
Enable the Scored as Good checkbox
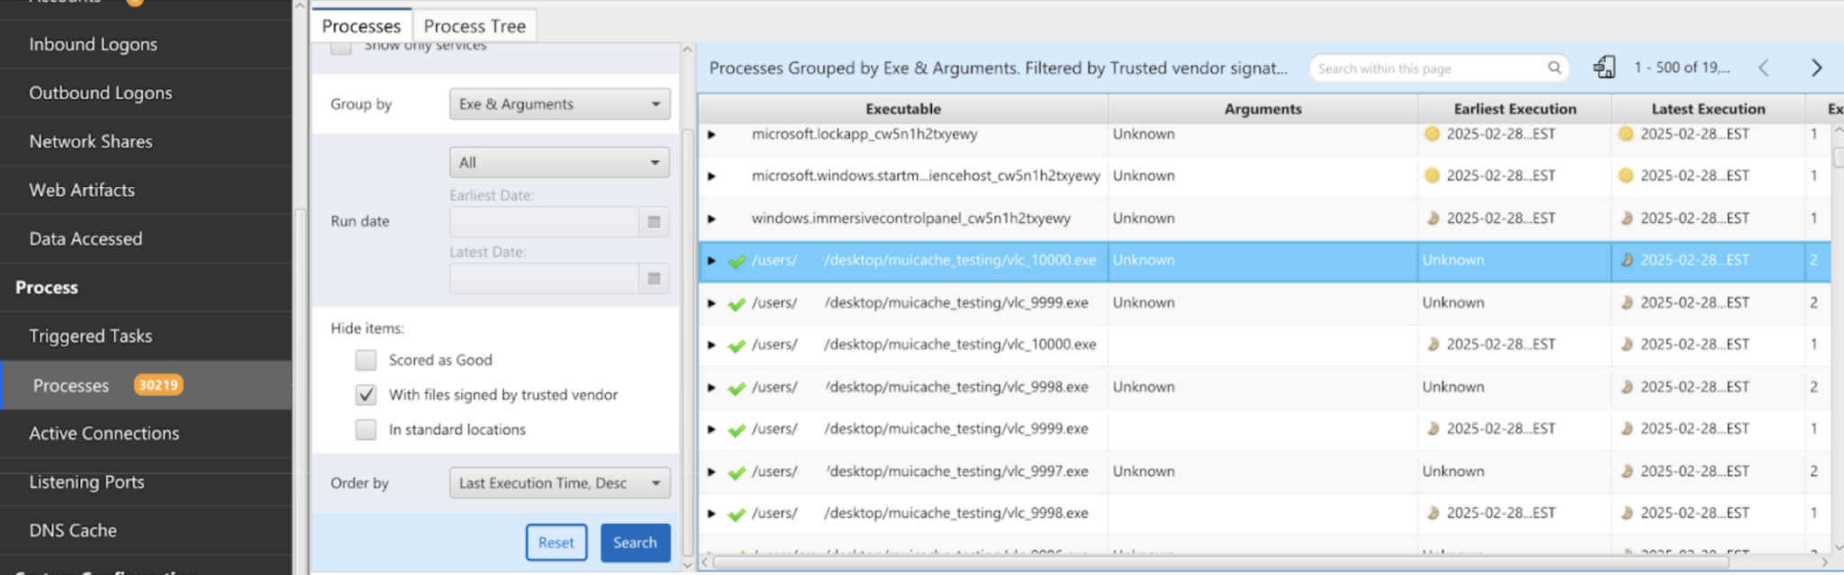click(366, 360)
